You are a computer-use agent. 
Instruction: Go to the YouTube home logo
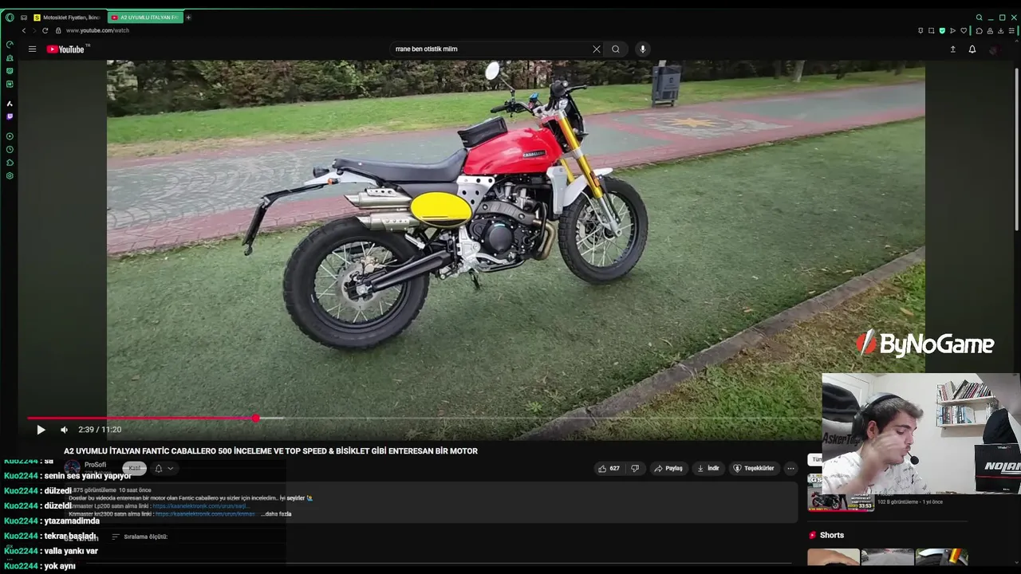[x=65, y=49]
